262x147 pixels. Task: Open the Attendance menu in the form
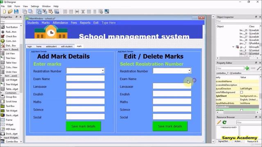(60, 23)
